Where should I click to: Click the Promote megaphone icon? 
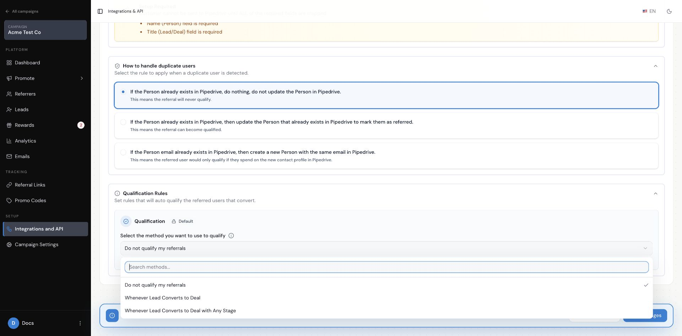pos(9,78)
